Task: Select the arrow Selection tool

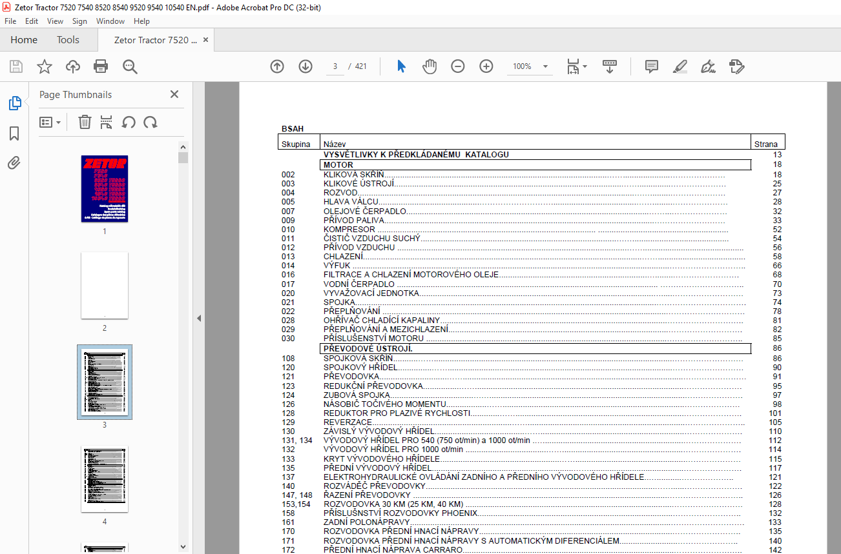Action: [x=401, y=66]
